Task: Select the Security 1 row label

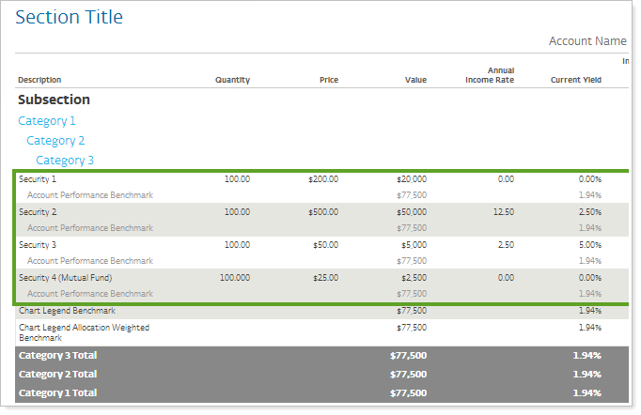Action: point(38,178)
